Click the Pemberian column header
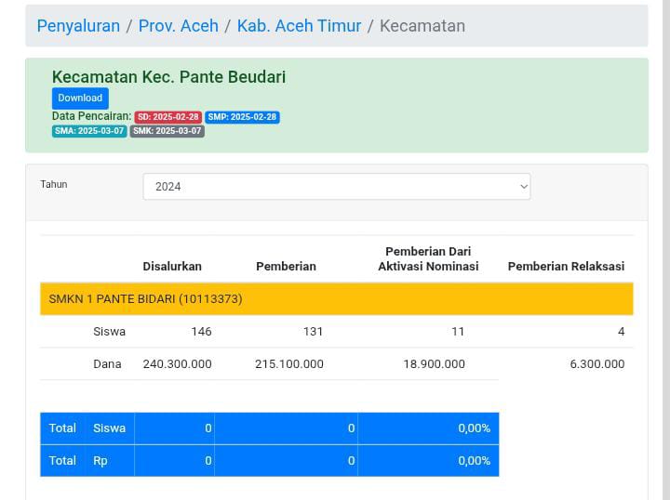670x500 pixels. pyautogui.click(x=286, y=266)
